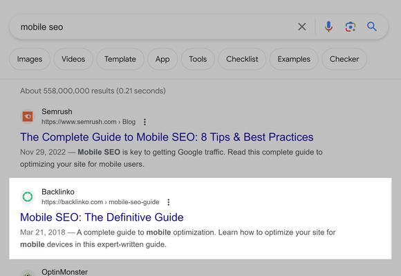Open the three-dot menu beside the Semrush URL
This screenshot has width=401, height=276.
pyautogui.click(x=144, y=122)
